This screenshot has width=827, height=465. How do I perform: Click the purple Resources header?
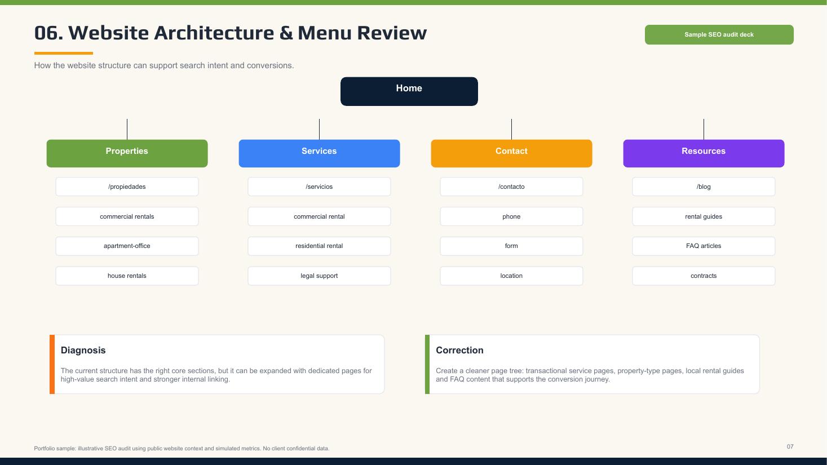click(704, 153)
